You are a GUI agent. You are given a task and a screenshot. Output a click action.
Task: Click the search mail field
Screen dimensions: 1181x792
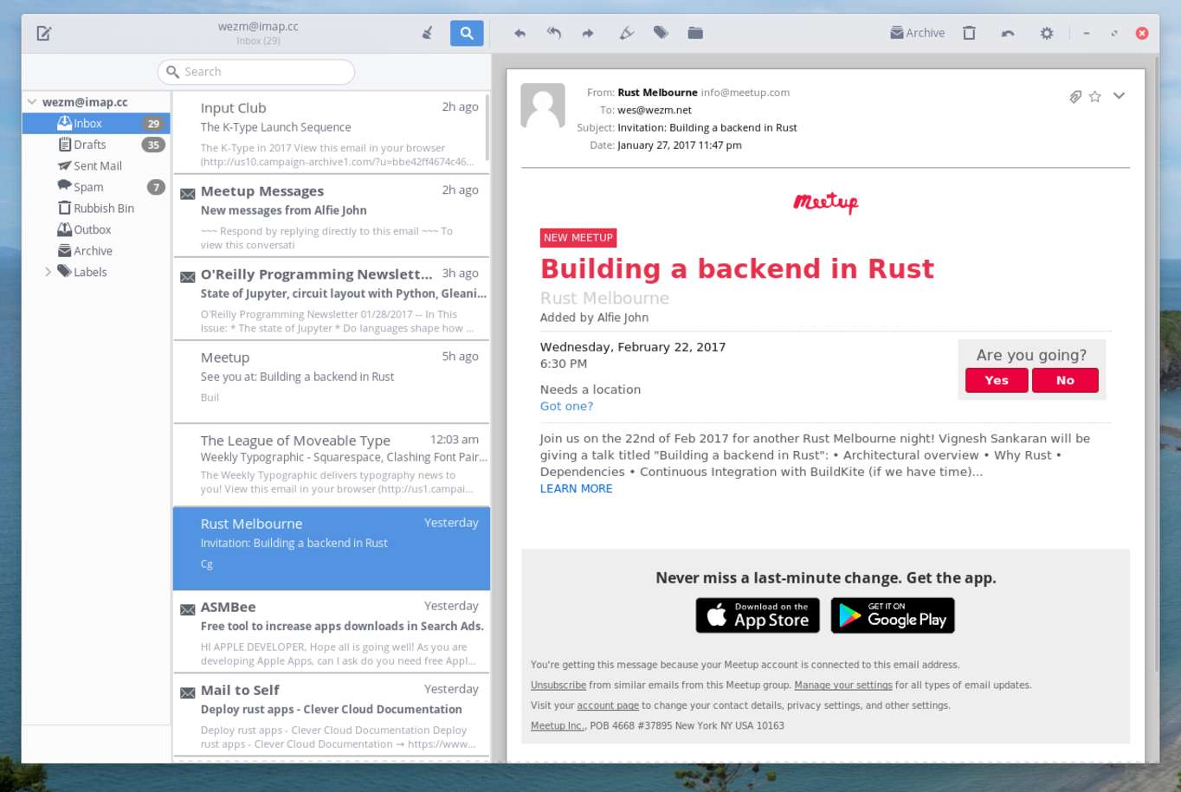[256, 72]
